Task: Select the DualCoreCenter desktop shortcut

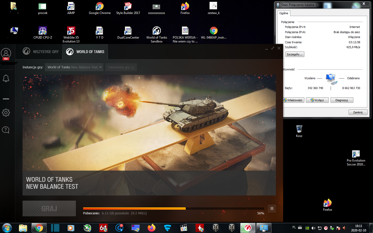Action: 128,33
